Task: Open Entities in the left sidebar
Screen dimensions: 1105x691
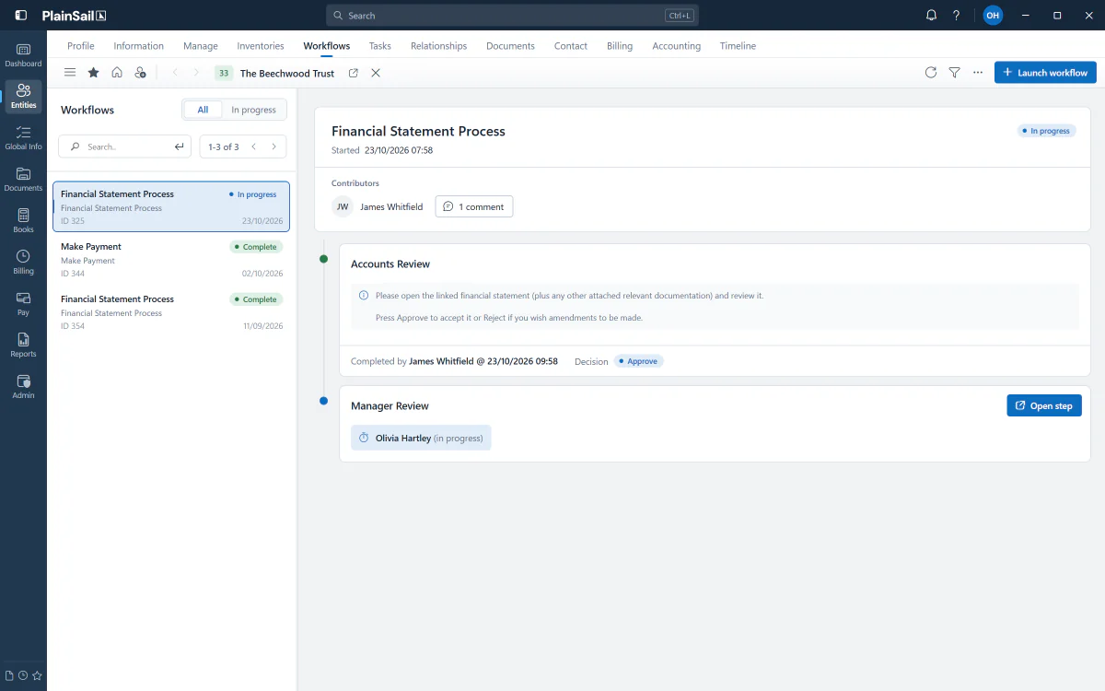Action: coord(23,97)
